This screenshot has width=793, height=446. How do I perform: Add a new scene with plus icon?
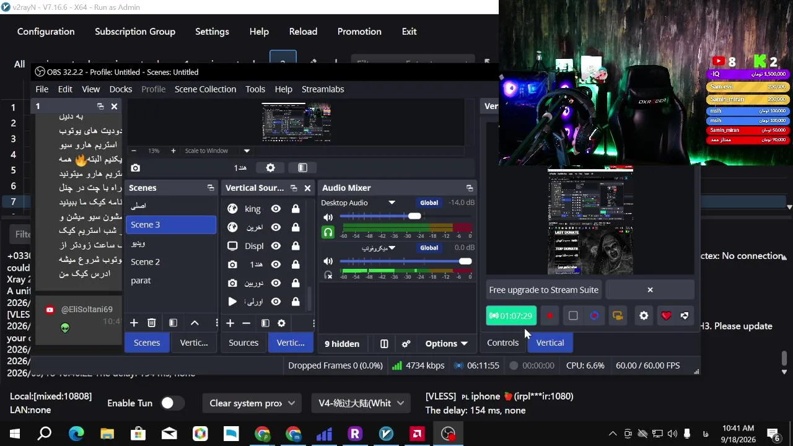coord(134,323)
